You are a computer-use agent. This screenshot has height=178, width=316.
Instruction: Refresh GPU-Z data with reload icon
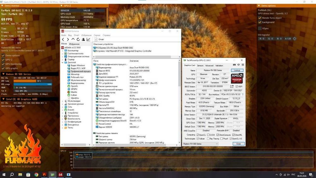tap(238, 65)
